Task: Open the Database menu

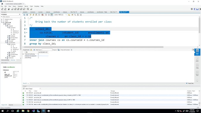Action: coord(20,6)
